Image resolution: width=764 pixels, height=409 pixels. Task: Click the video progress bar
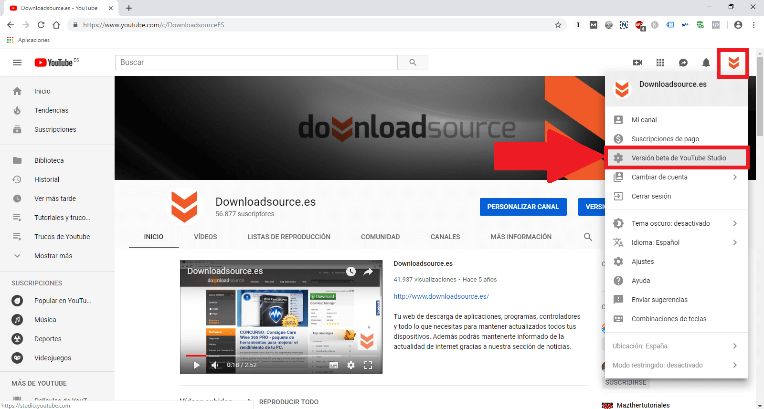pyautogui.click(x=281, y=356)
